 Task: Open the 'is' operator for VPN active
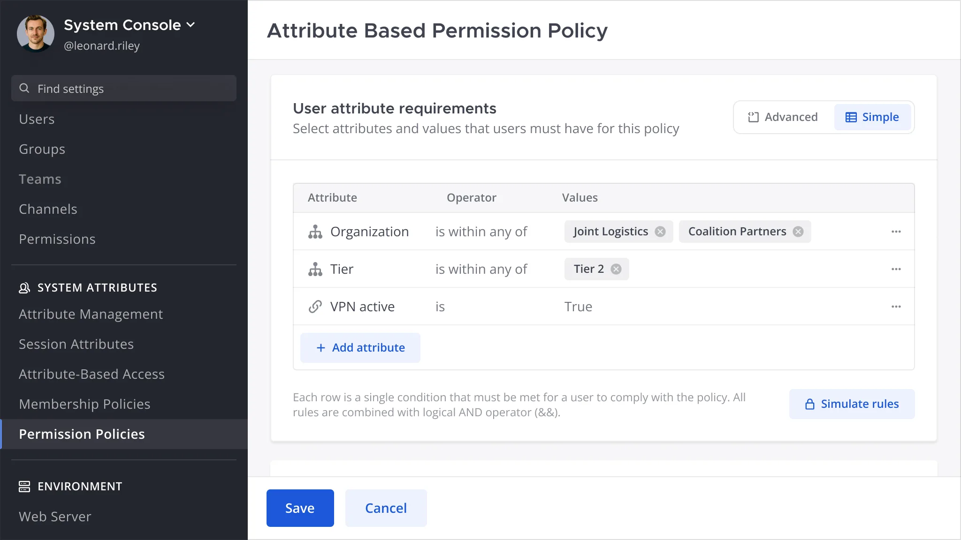440,307
